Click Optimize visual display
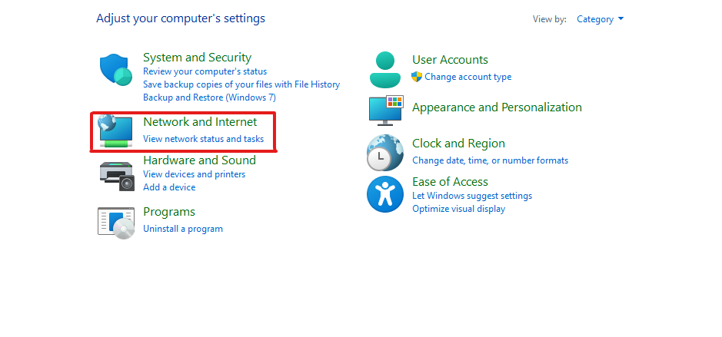Image resolution: width=722 pixels, height=337 pixels. tap(458, 209)
